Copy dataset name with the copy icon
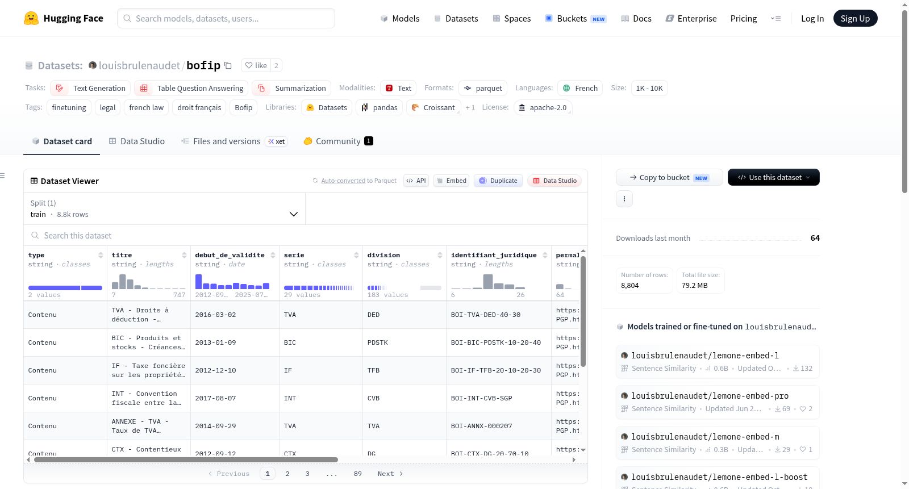Screen dimensions: 909x489 click(228, 65)
